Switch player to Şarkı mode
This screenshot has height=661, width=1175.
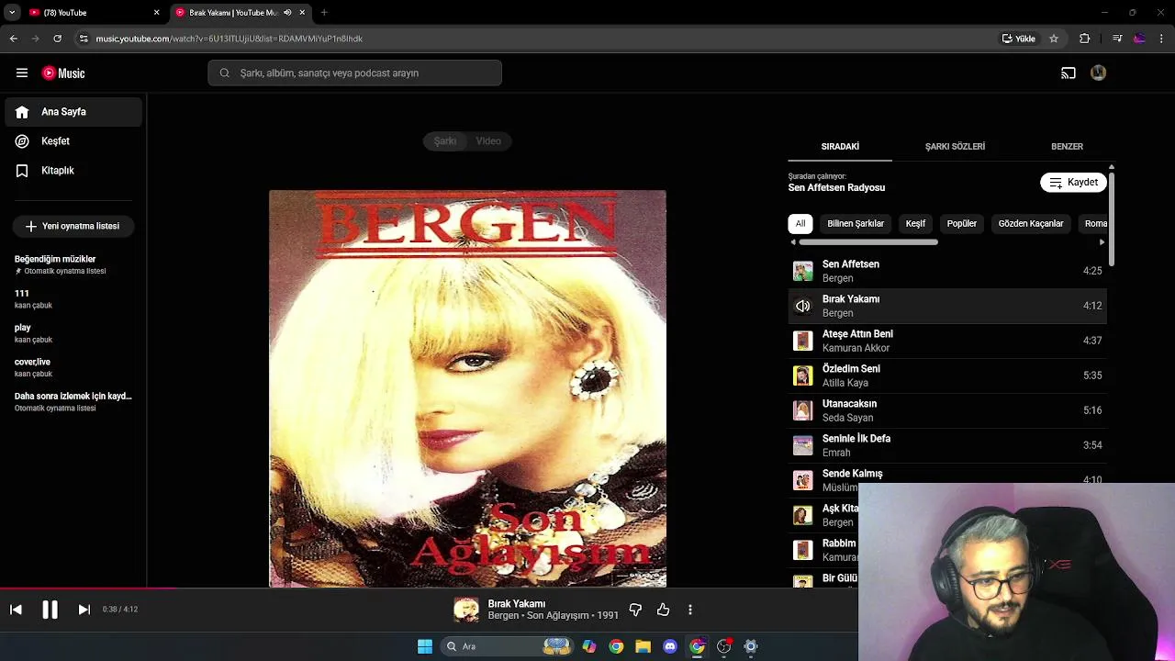pos(445,141)
